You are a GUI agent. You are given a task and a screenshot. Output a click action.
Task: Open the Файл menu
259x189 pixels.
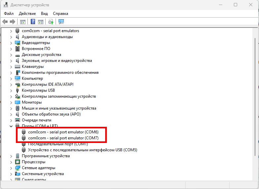(x=9, y=13)
